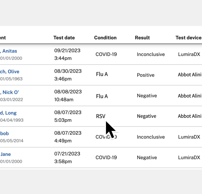Click LumiraDX device in Jane row
The height and width of the screenshot is (194, 202).
pos(189,158)
